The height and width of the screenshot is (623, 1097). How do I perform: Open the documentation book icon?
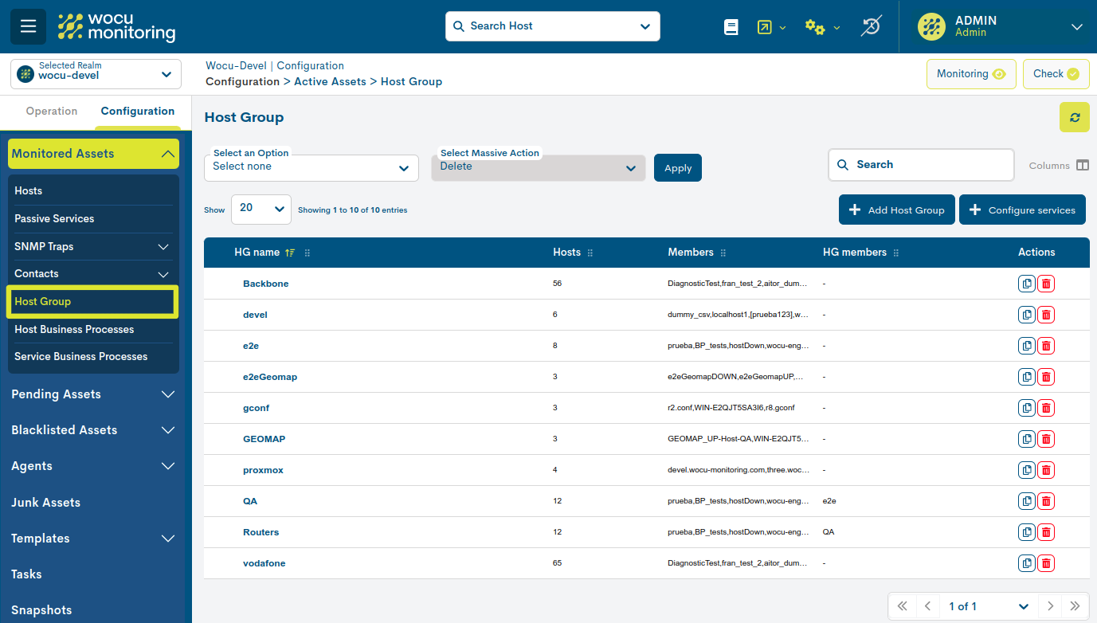(x=731, y=27)
